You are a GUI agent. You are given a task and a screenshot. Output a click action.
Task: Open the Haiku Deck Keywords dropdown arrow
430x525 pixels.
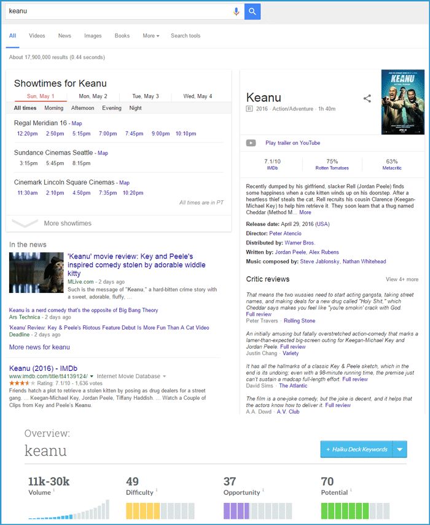400,449
